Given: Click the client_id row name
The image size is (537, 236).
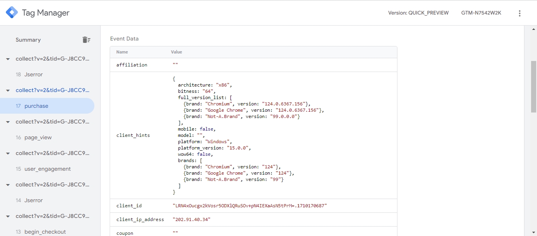Looking at the screenshot, I should 129,206.
